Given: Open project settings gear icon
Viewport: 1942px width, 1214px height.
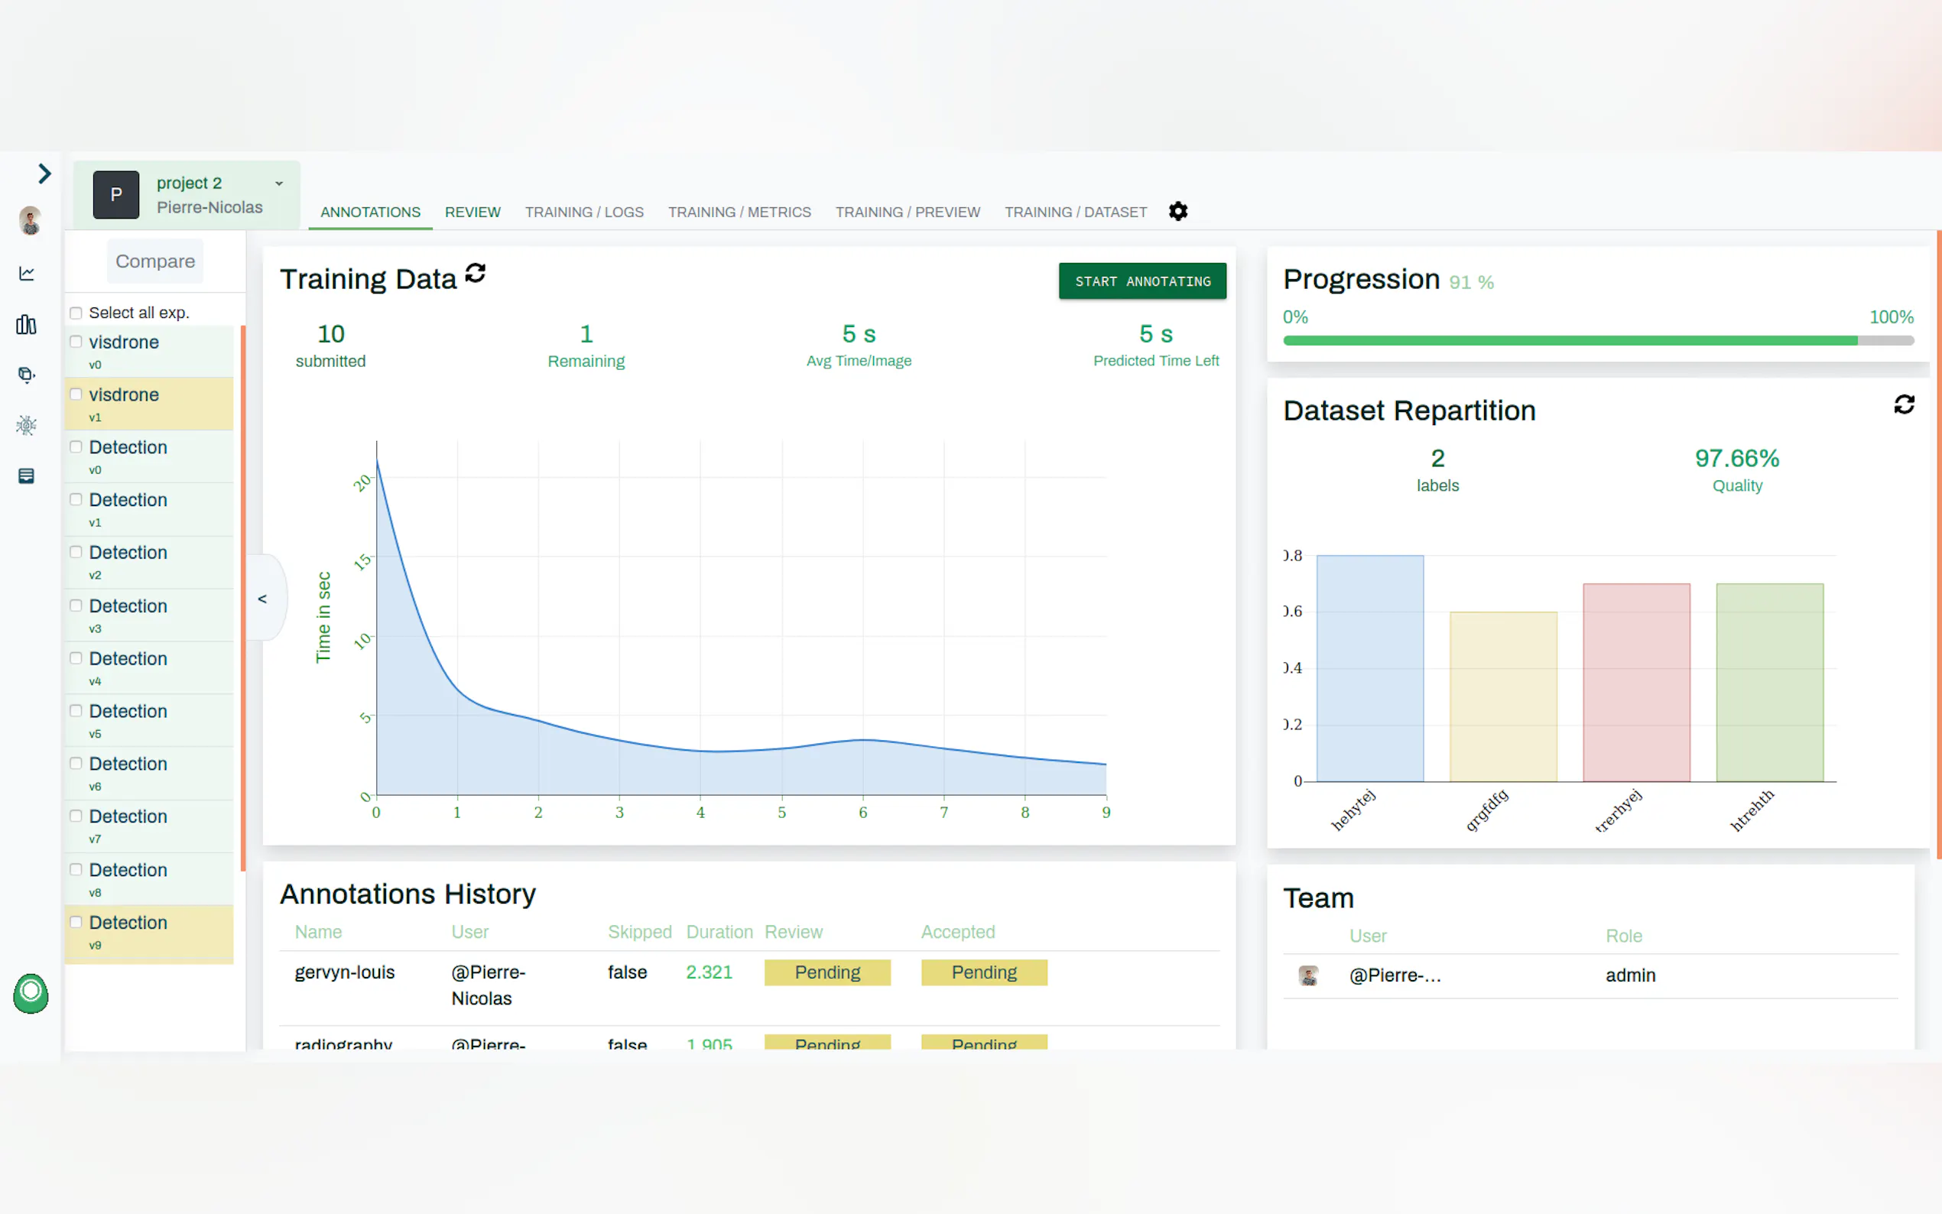Looking at the screenshot, I should (x=1177, y=211).
